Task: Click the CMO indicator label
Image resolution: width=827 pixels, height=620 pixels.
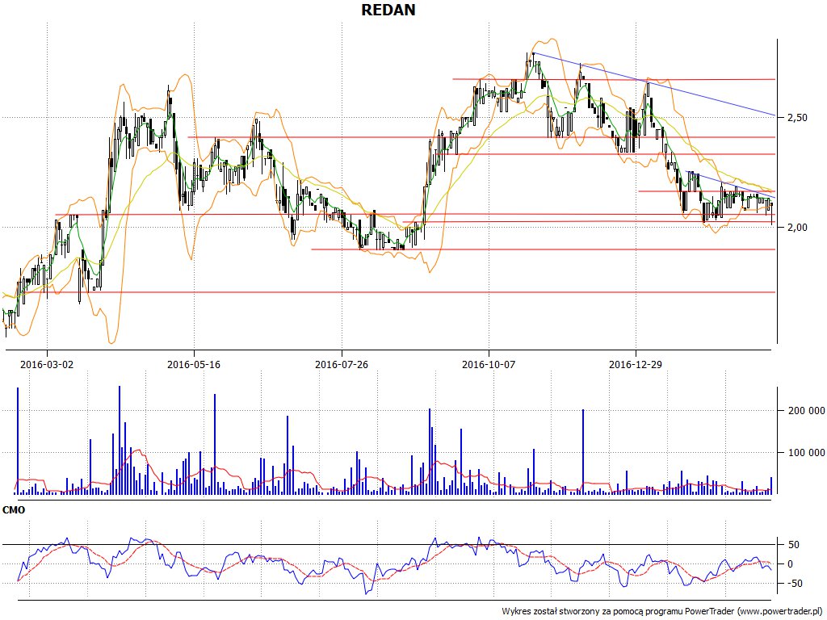Action: (14, 510)
